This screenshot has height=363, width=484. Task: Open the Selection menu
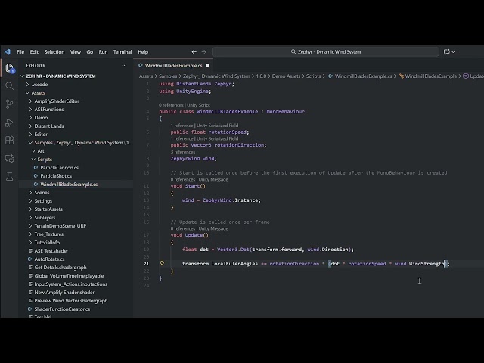pos(54,52)
